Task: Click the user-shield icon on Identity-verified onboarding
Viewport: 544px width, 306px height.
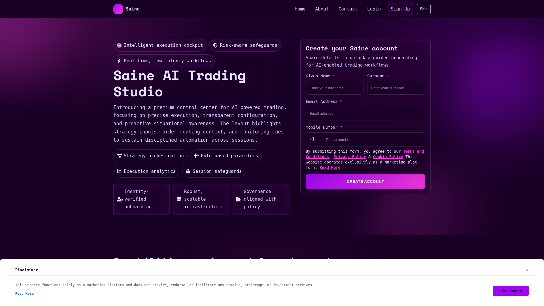Action: [x=120, y=199]
